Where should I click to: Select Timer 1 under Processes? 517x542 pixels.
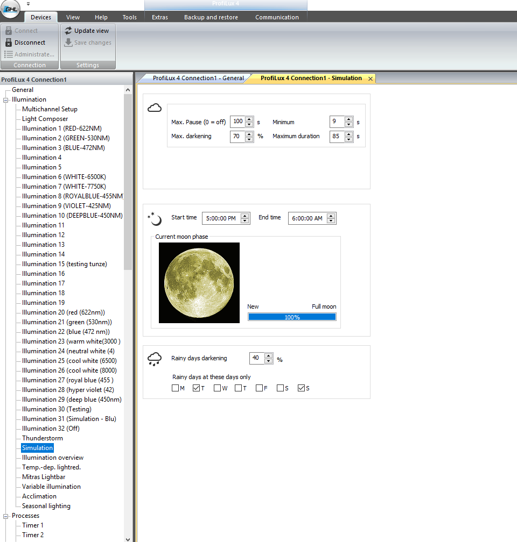(x=33, y=525)
